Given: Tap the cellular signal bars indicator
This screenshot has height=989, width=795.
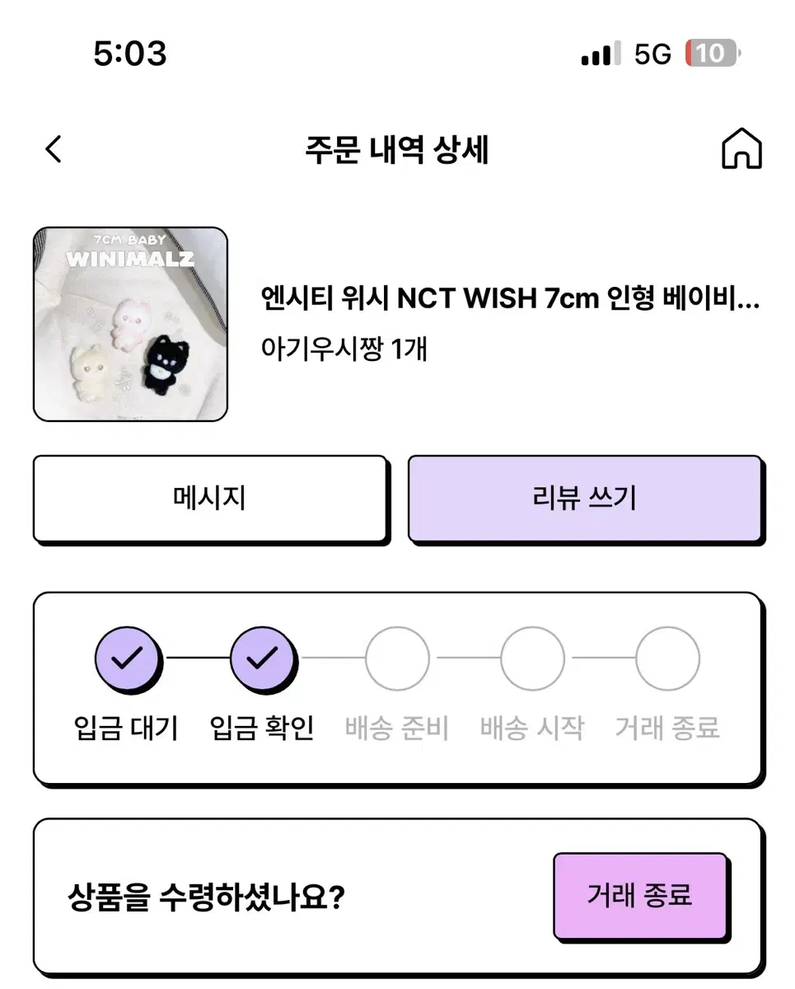Looking at the screenshot, I should coord(601,55).
